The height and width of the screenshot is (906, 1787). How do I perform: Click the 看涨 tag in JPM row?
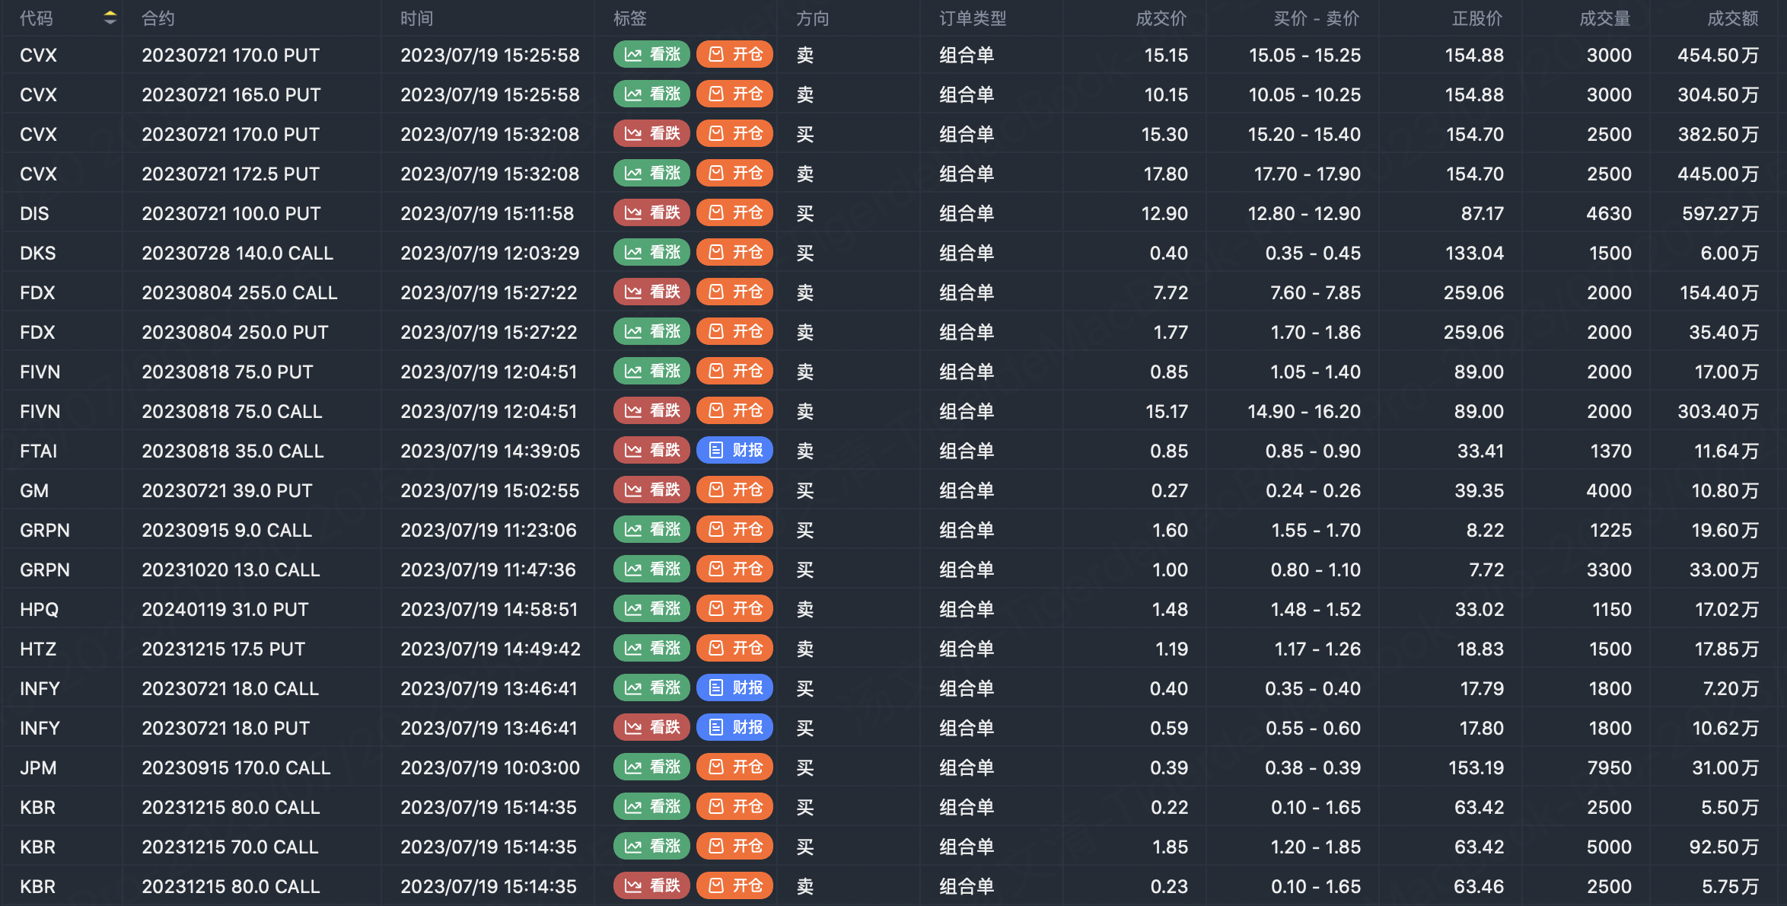point(651,767)
